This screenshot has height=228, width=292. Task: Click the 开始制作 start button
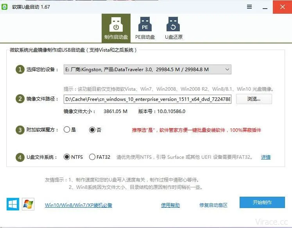[x=262, y=202]
